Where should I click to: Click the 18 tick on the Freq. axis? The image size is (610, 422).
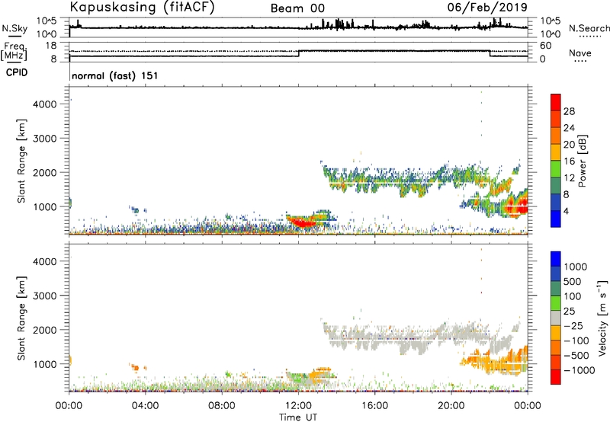[50, 46]
